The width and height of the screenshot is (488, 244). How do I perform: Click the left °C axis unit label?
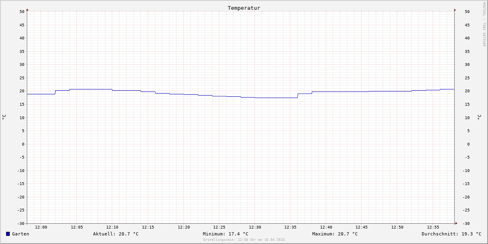tap(4, 117)
